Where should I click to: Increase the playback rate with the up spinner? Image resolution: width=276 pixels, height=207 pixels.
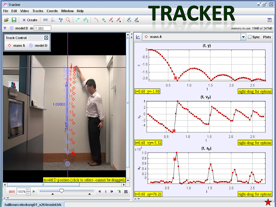[28, 190]
